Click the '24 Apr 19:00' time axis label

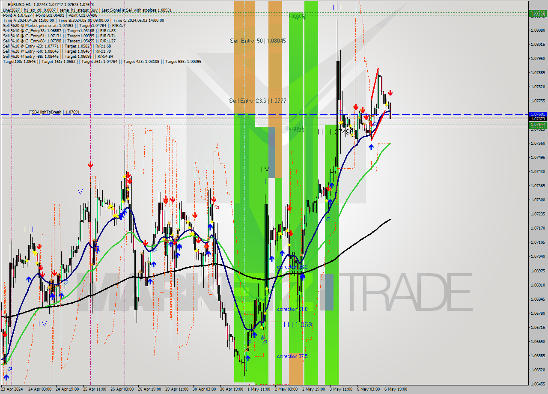coord(67,389)
